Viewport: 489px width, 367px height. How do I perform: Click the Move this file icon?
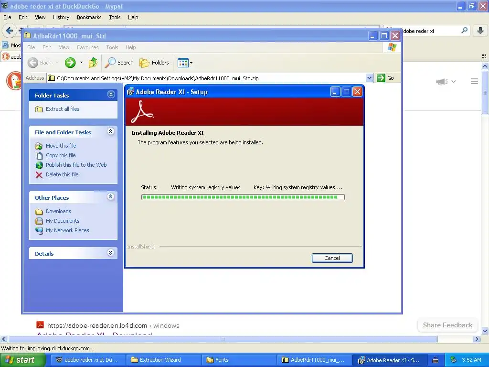click(x=39, y=146)
